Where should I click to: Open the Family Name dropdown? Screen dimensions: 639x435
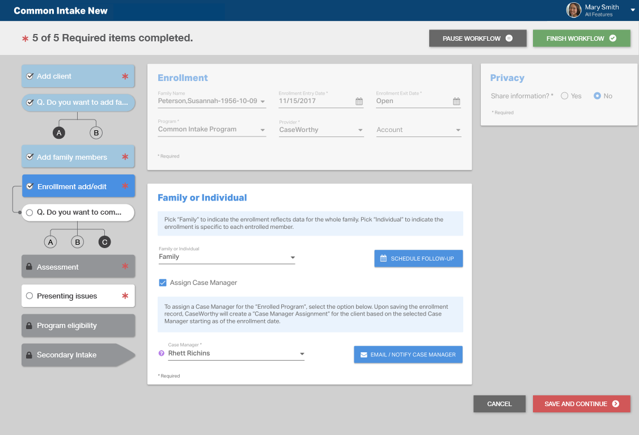coord(212,101)
